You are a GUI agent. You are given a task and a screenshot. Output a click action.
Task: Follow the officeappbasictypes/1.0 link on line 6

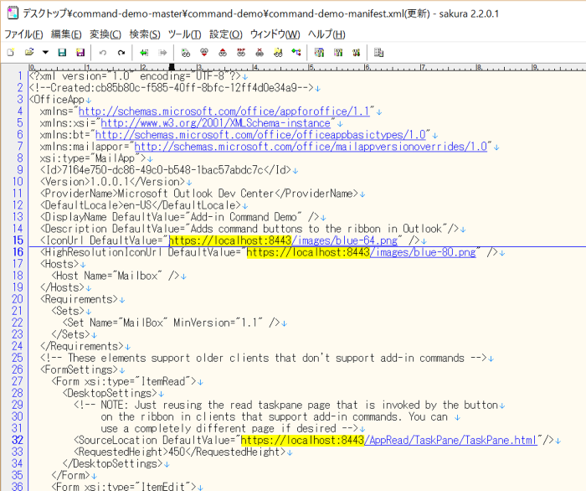click(260, 135)
